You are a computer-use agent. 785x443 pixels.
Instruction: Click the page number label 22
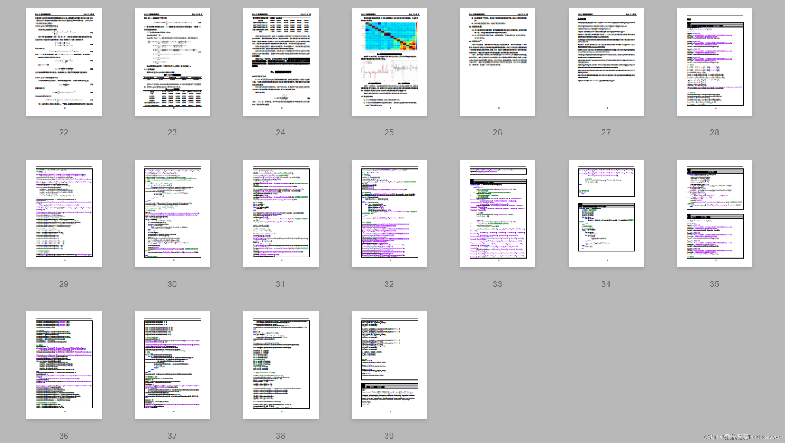64,132
